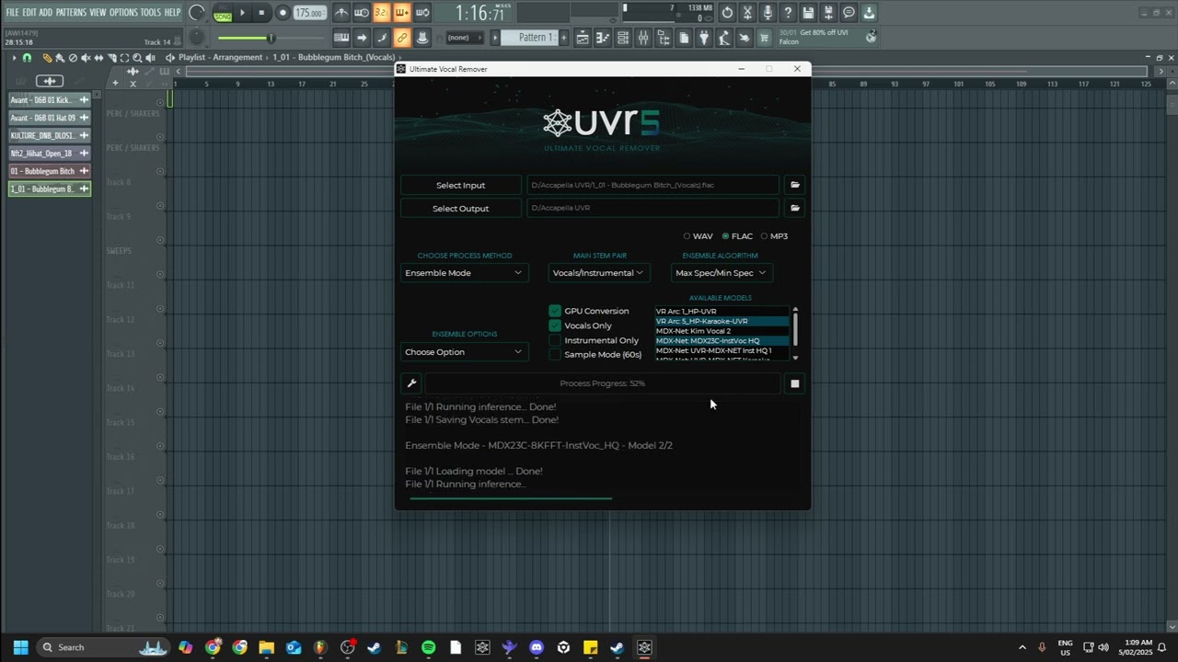Open the FL Studio OPTIONS menu
1178x662 pixels.
(123, 13)
